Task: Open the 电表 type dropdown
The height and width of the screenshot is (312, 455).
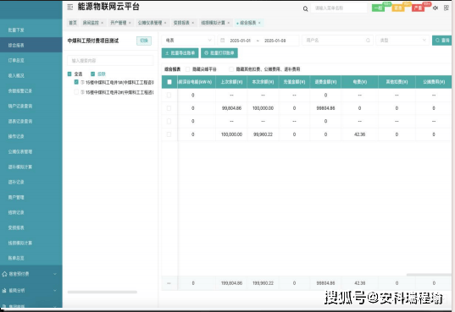Action: pos(188,41)
